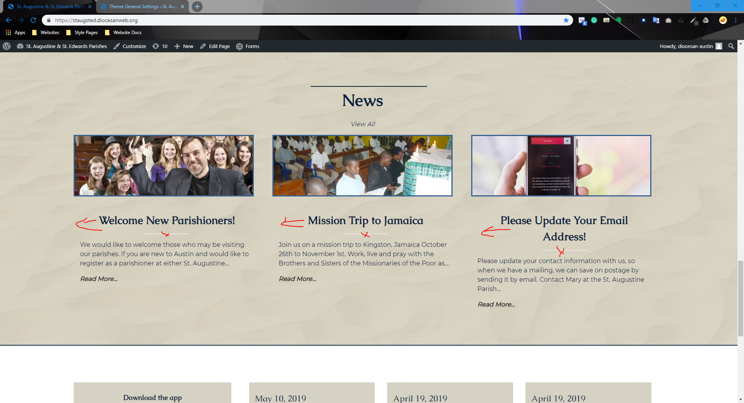
Task: Bookmark this page with the star icon
Action: point(566,20)
